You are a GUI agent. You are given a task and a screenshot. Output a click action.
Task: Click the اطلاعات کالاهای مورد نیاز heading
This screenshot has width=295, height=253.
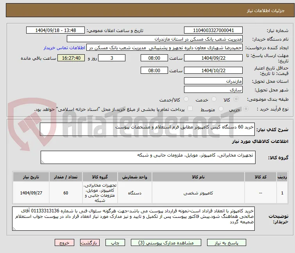[x=260, y=141]
